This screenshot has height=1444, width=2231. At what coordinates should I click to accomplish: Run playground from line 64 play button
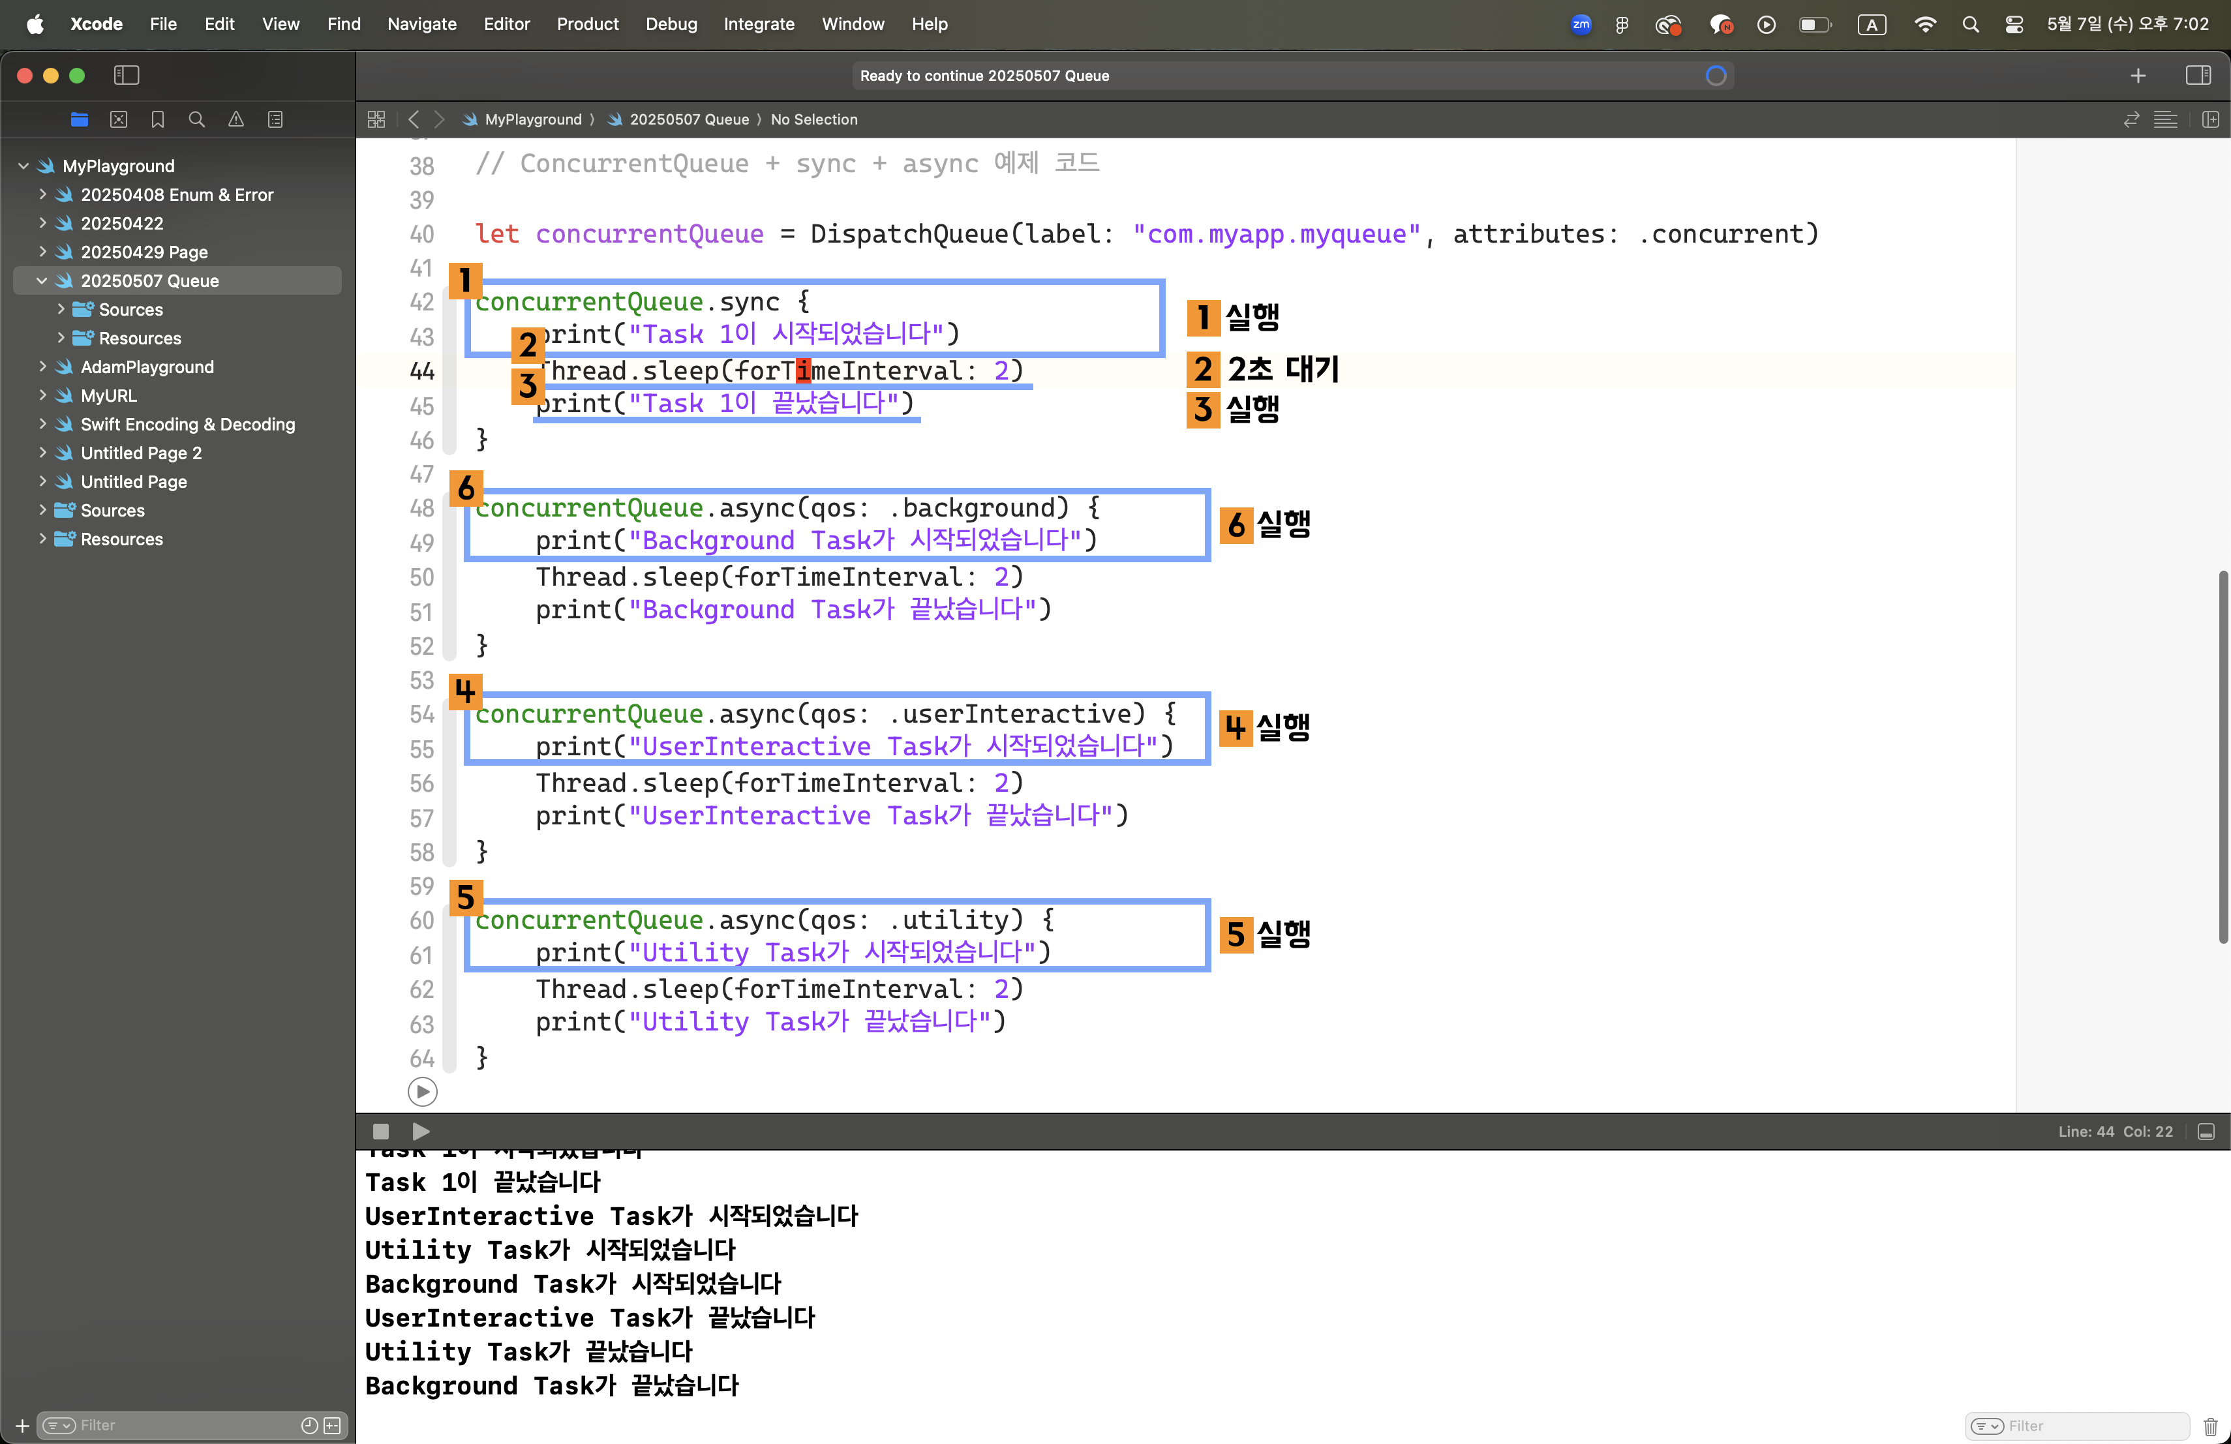pyautogui.click(x=423, y=1092)
